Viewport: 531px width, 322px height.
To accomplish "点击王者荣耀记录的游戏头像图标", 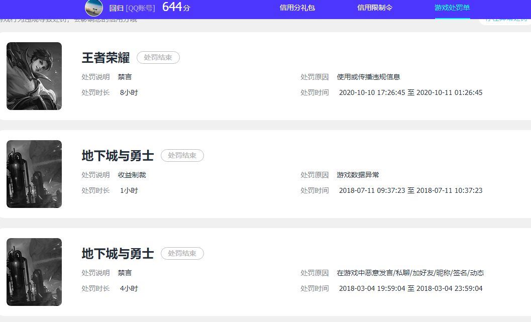I will [34, 76].
